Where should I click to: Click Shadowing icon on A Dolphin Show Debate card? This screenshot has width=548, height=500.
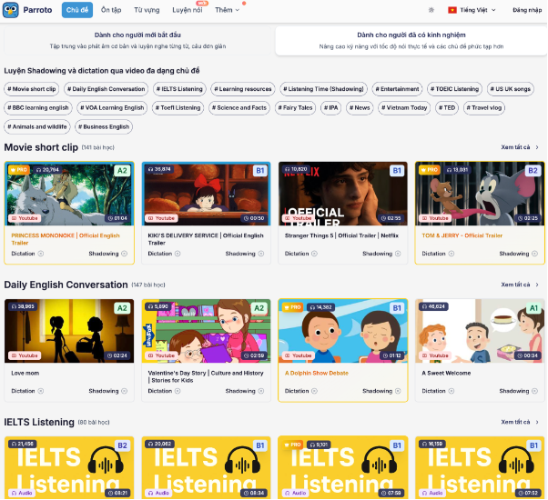[399, 391]
